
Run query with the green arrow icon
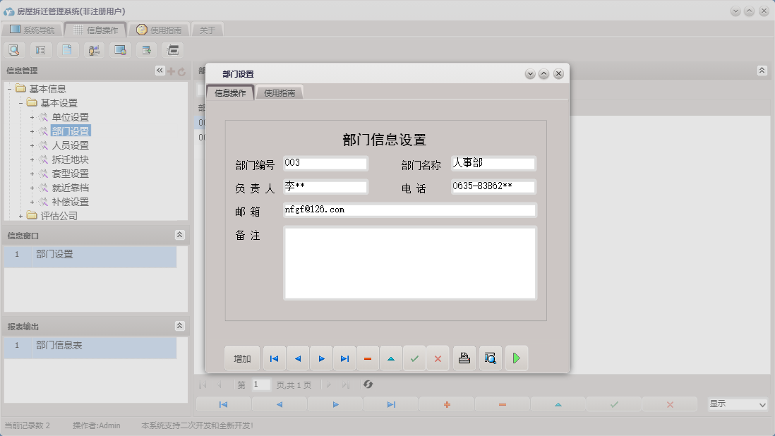[516, 358]
